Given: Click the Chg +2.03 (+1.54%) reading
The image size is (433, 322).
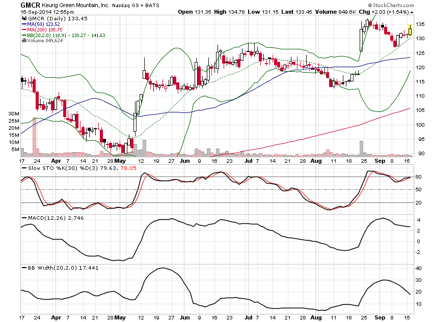Looking at the screenshot, I should 384,12.
